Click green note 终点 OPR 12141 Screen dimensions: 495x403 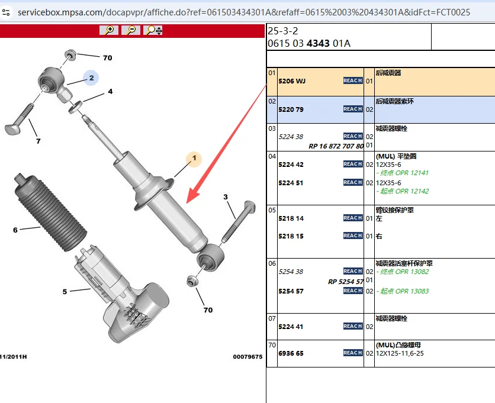pyautogui.click(x=403, y=173)
